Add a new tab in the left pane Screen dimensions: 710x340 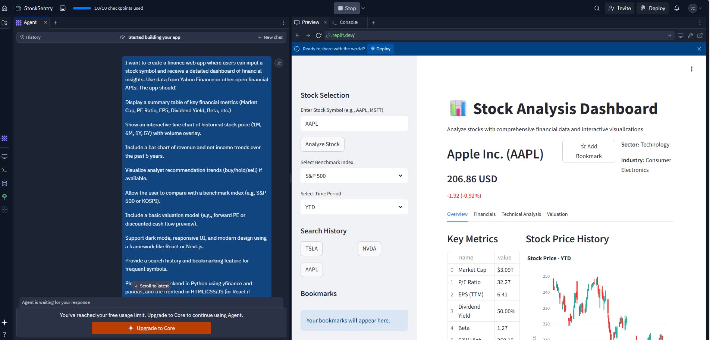pyautogui.click(x=56, y=23)
